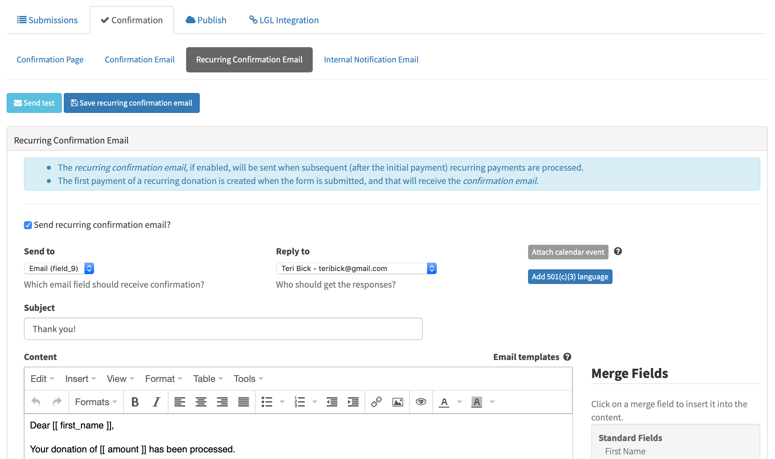775x459 pixels.
Task: Insert a bulleted list
Action: click(267, 402)
